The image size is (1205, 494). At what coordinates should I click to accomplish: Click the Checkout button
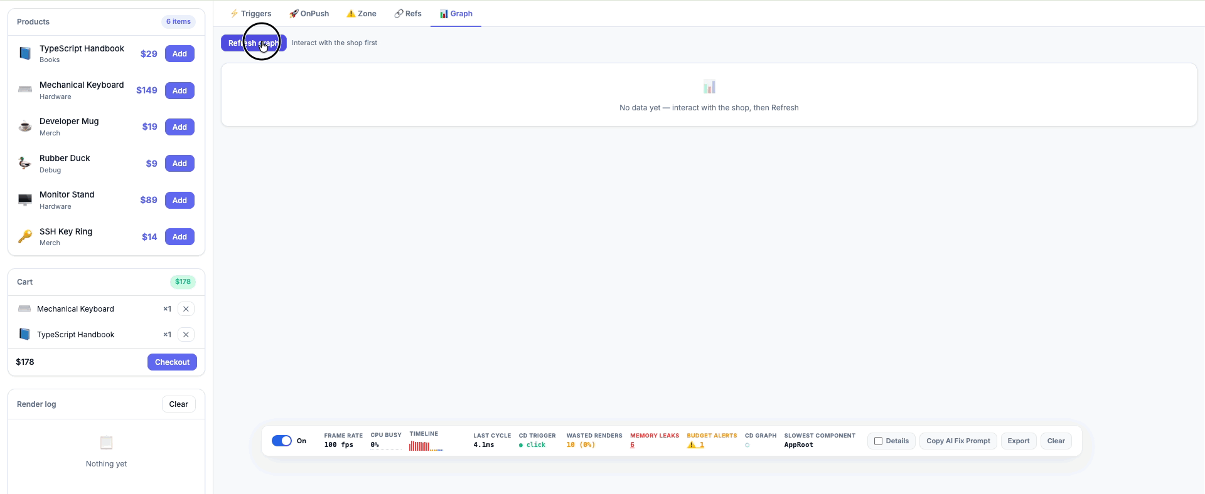[x=172, y=362]
